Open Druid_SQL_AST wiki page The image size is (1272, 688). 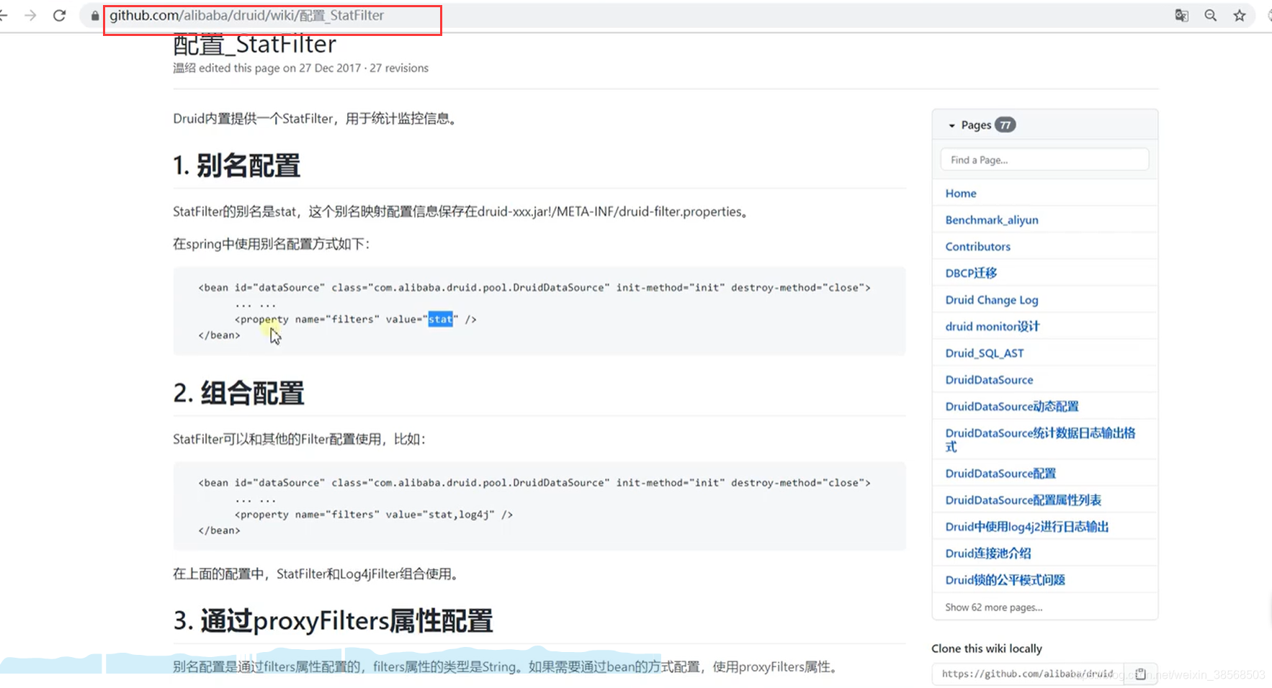pos(985,353)
